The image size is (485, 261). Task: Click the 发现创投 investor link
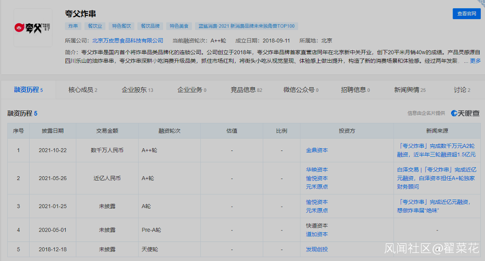317,249
